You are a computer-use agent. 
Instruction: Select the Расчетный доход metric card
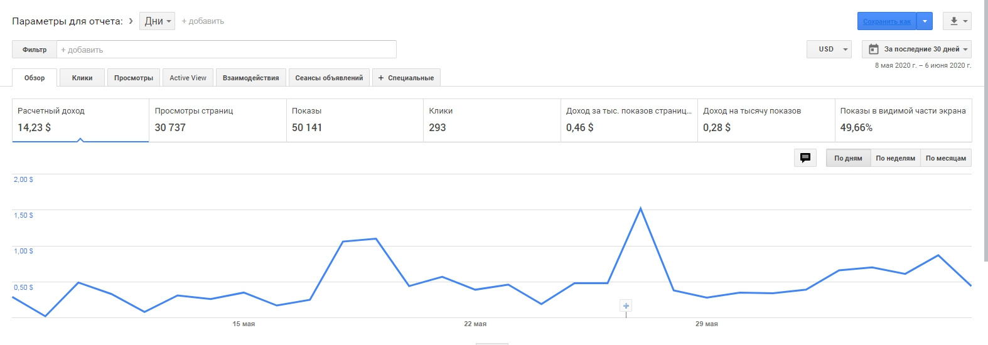point(80,120)
